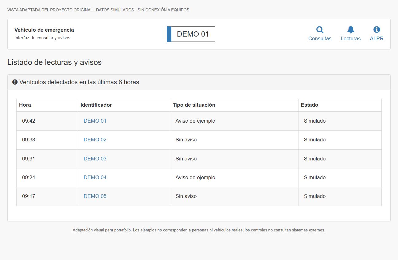This screenshot has height=260, width=398.
Task: Click the exclamation icon beside Vehículos detectados
Action: click(x=15, y=82)
